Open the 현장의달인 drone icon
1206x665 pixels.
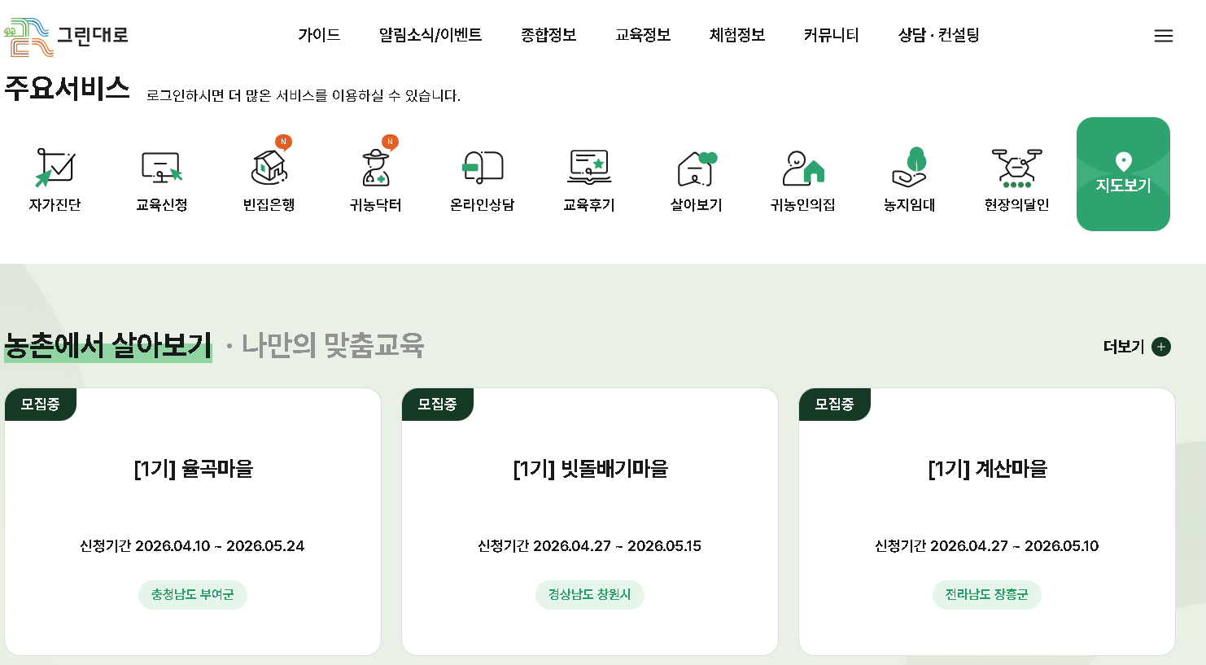(1016, 168)
